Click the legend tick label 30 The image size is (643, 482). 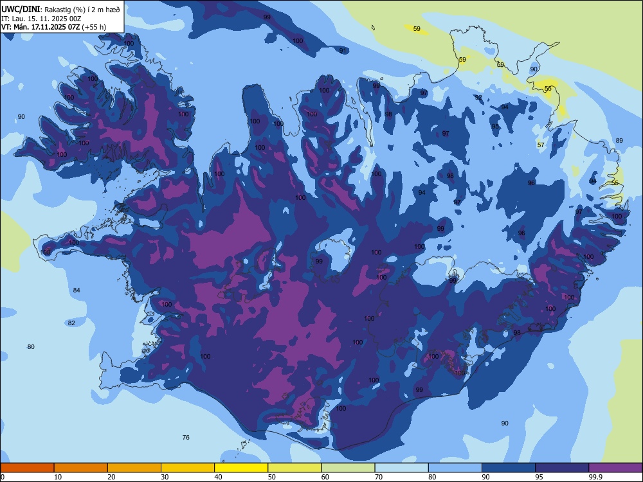pos(165,477)
